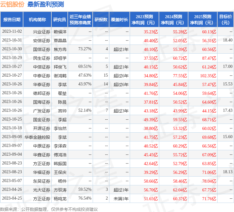Viewport: 234px width, 212px height.
Task: Select the 华泰金融控股 institution cell
Action: click(37, 137)
